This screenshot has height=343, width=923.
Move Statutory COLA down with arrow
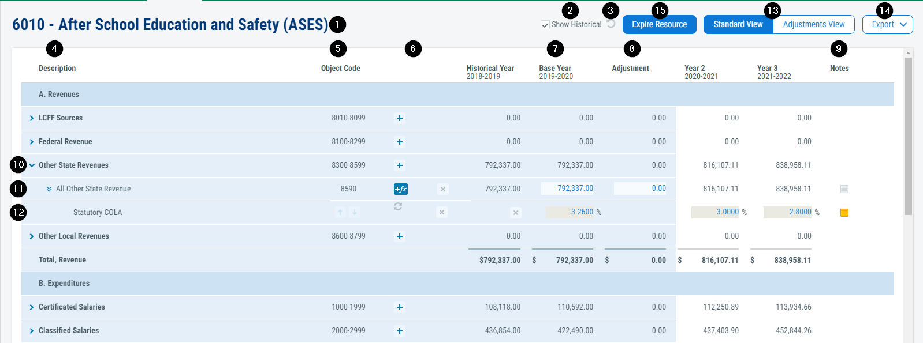point(355,212)
